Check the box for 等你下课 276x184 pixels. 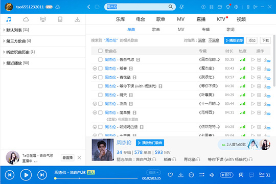100,86
